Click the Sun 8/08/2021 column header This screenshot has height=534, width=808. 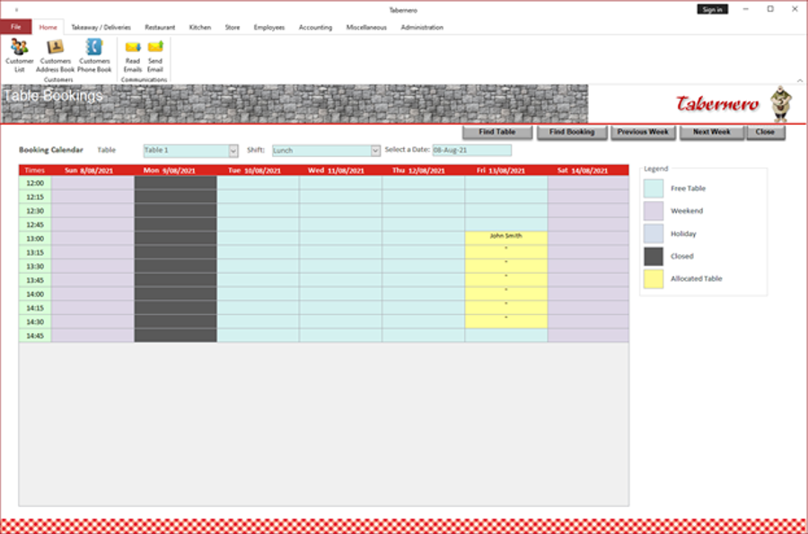[x=92, y=171]
